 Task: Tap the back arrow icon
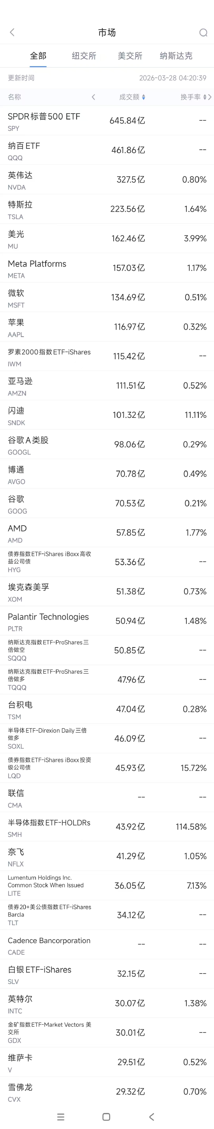[x=12, y=32]
